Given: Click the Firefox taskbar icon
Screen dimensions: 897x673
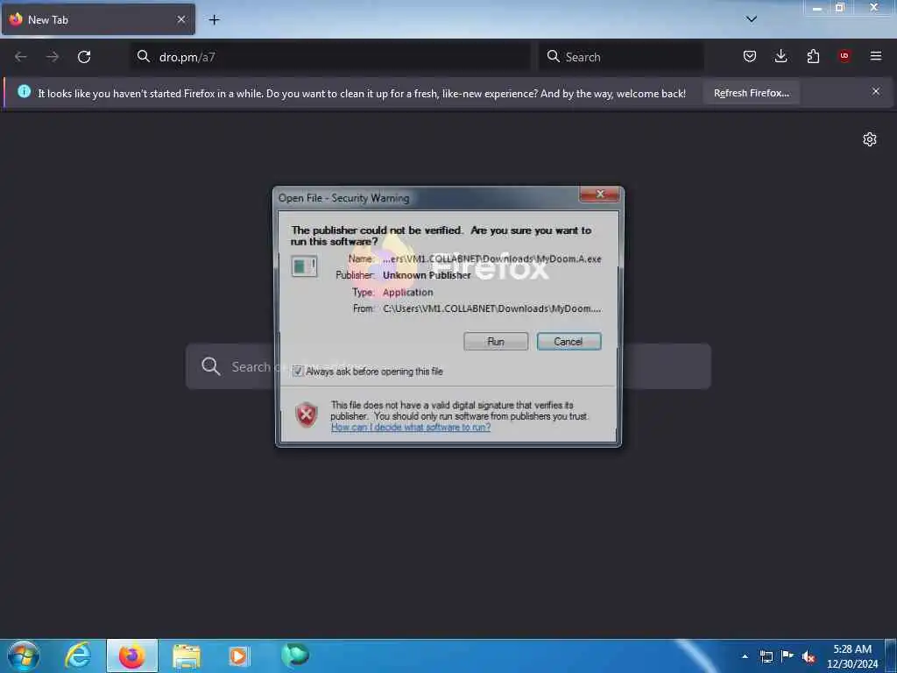Looking at the screenshot, I should 132,655.
